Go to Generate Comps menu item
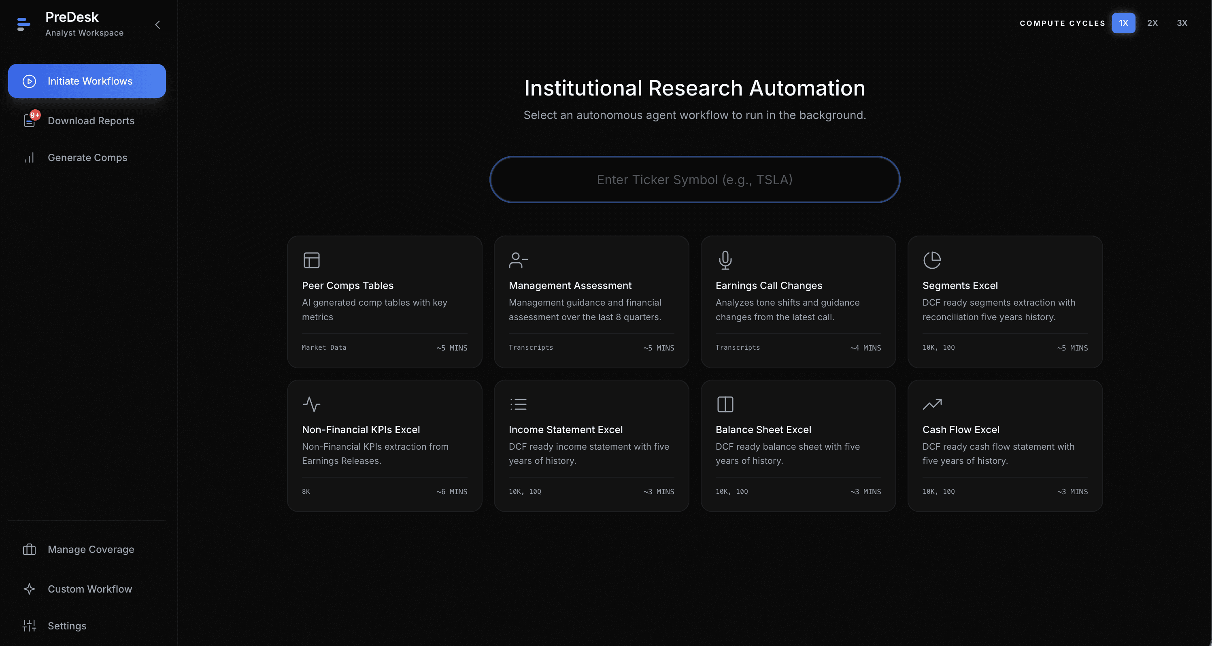The height and width of the screenshot is (646, 1212). tap(87, 157)
